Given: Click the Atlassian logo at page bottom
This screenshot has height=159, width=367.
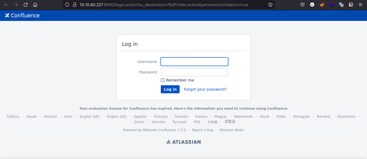Looking at the screenshot, I should [x=184, y=142].
